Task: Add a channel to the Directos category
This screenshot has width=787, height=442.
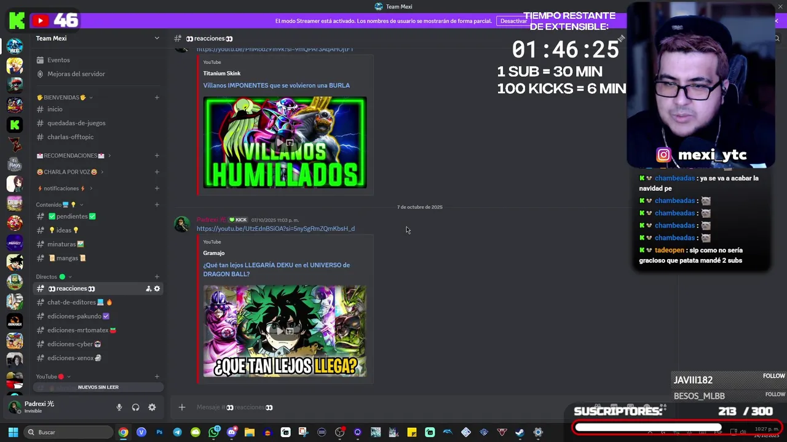Action: pos(157,277)
